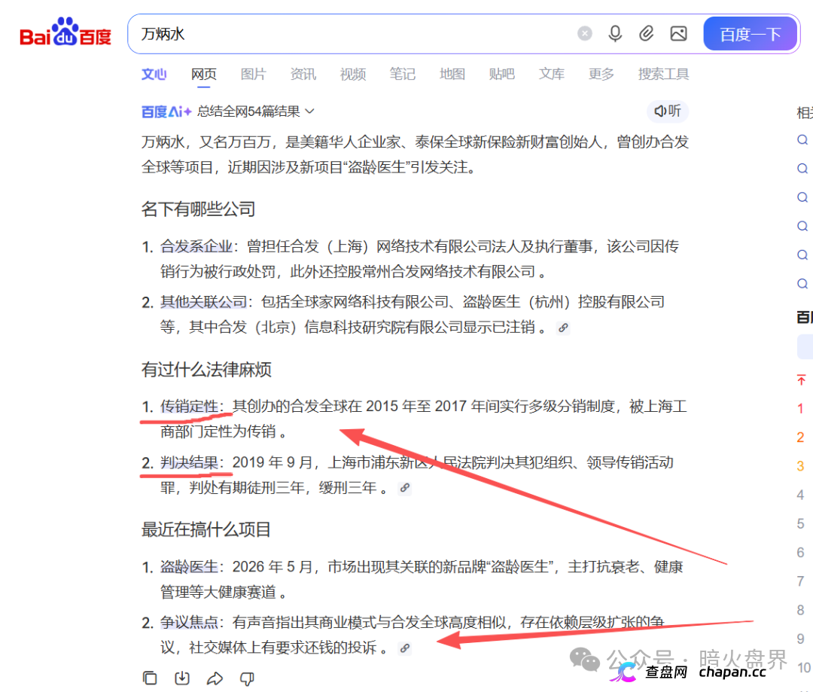Open the 争议焦点 link
The height and width of the screenshot is (692, 813).
189,623
